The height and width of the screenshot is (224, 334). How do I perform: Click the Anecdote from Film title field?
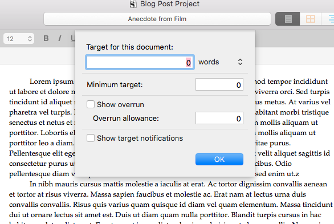[x=157, y=19]
